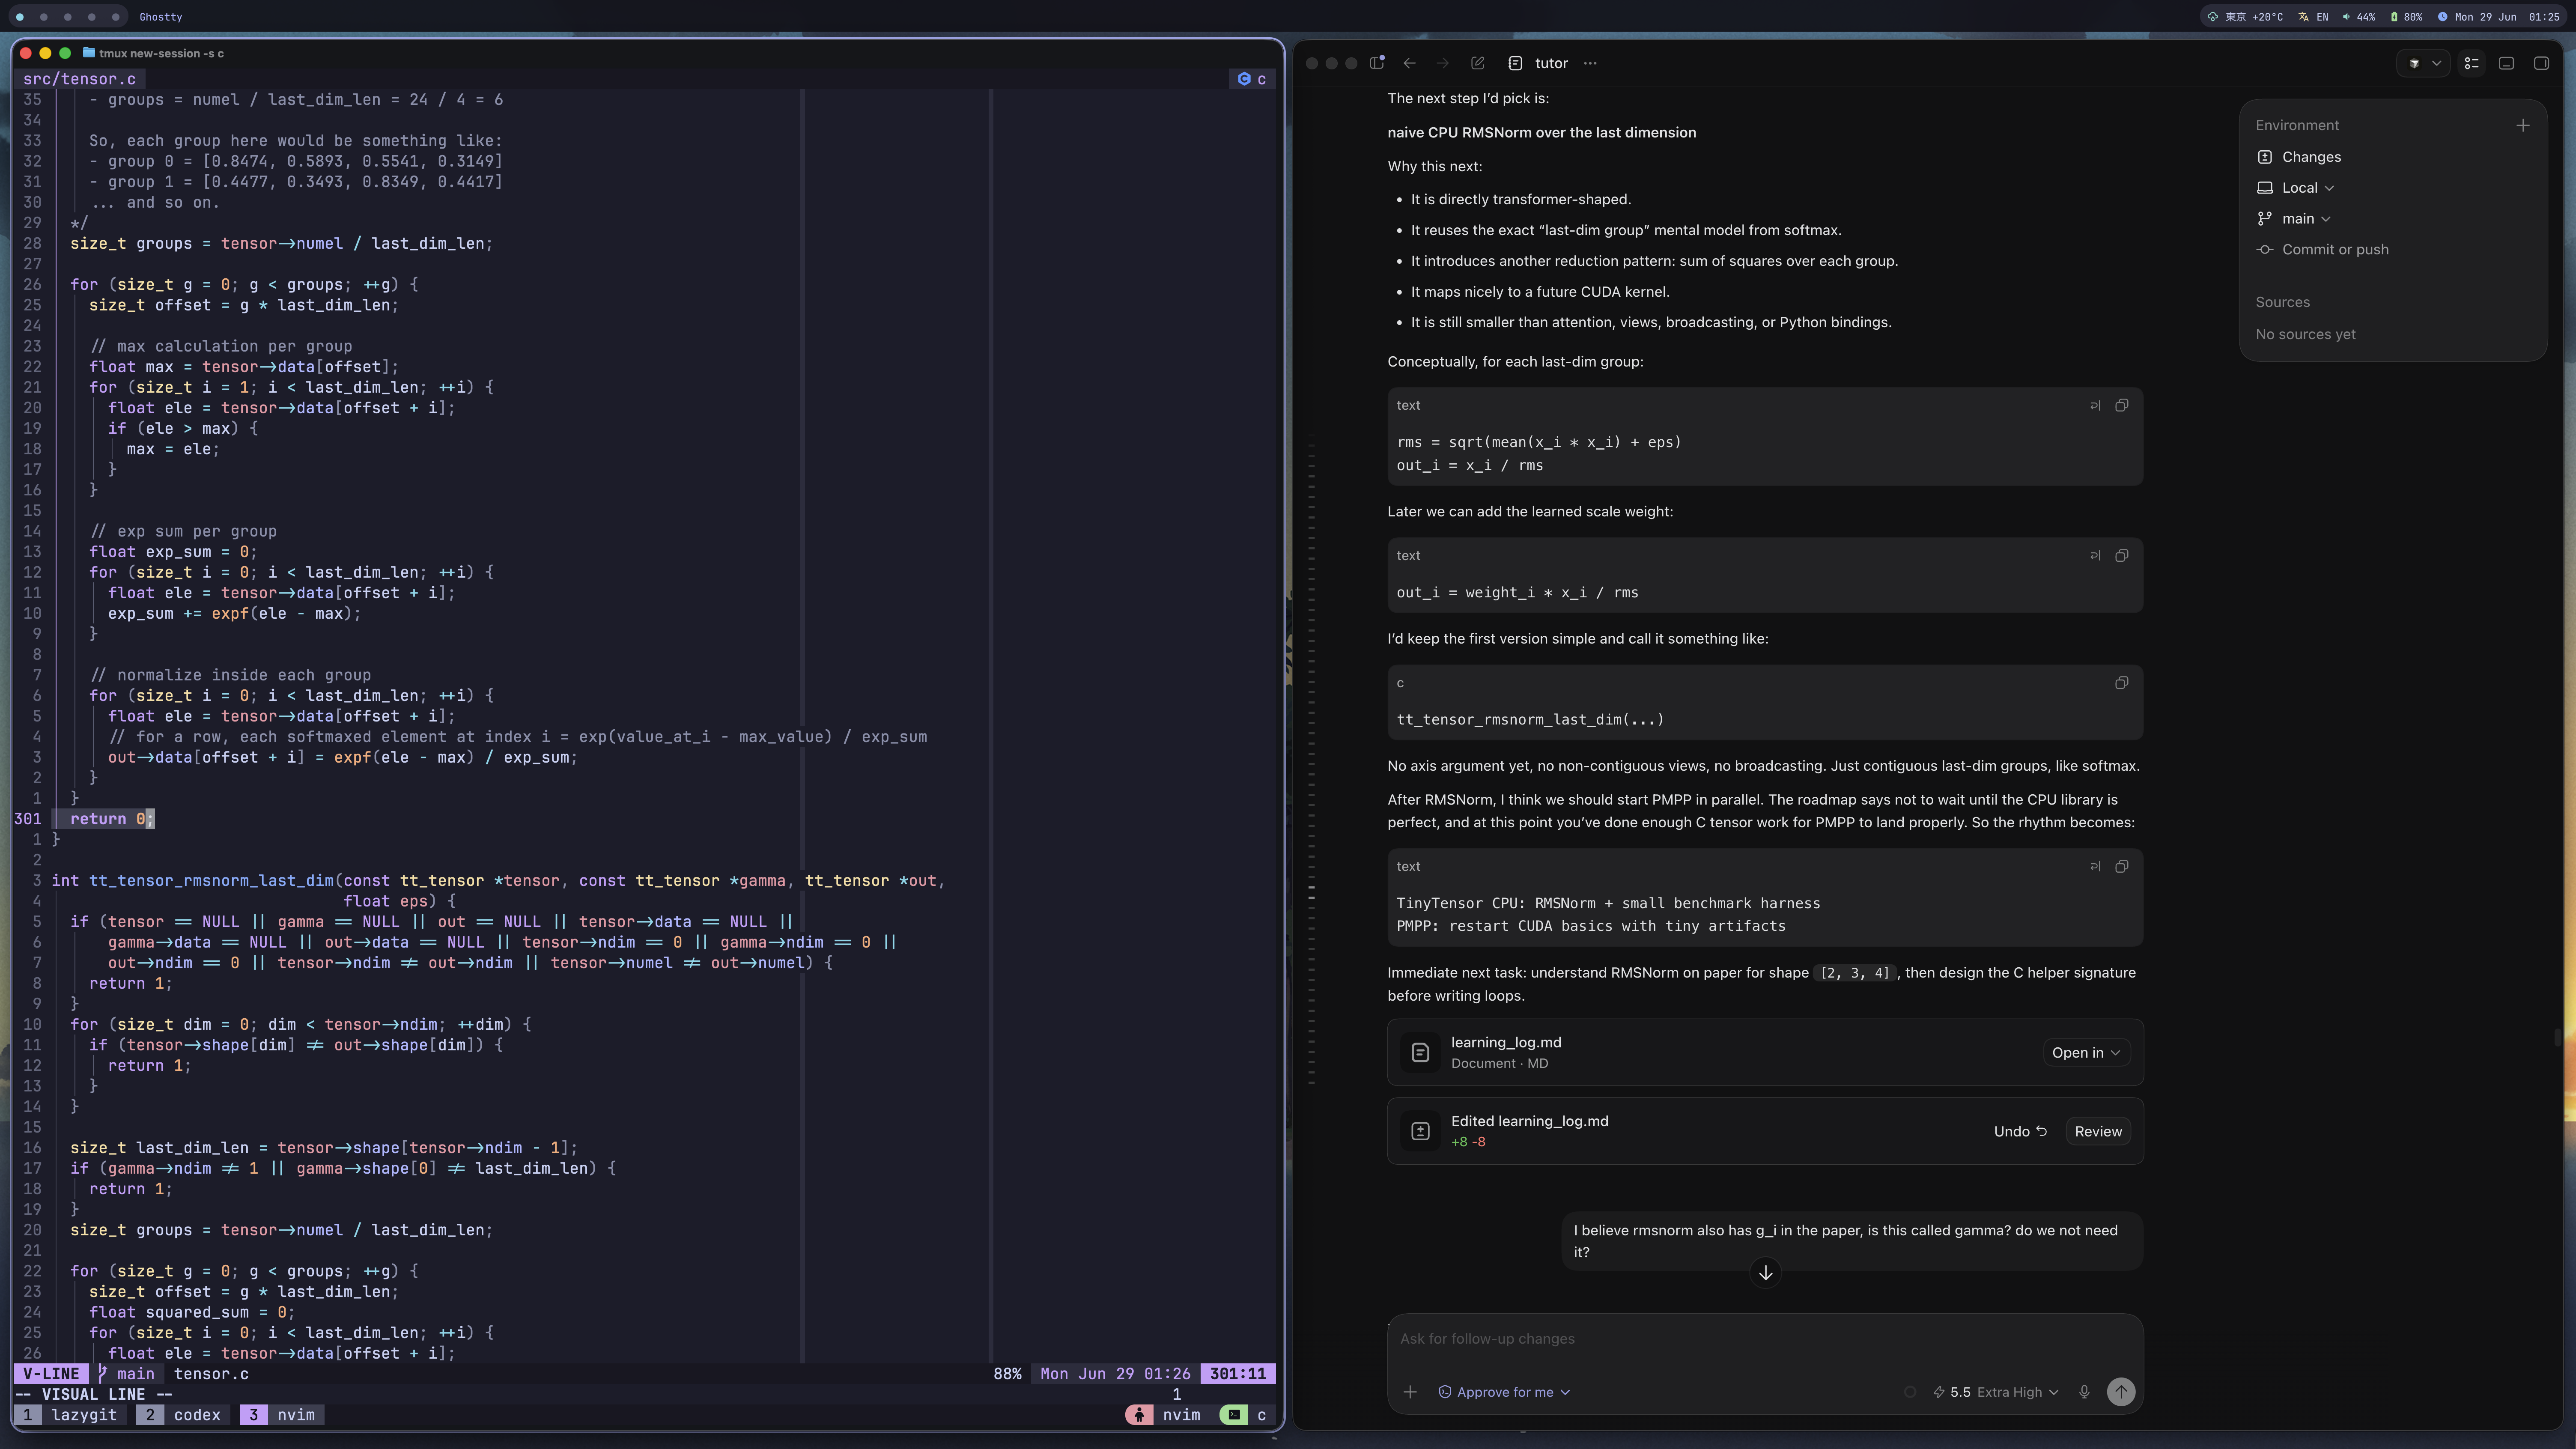Focus the 'Ask for follow-up changes' input

(1765, 1339)
